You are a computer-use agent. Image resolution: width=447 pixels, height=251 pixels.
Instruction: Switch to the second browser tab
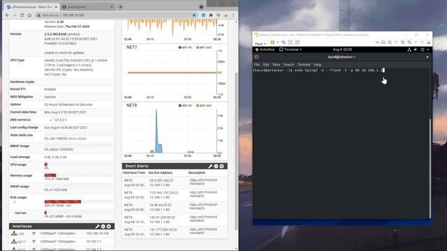(x=87, y=7)
